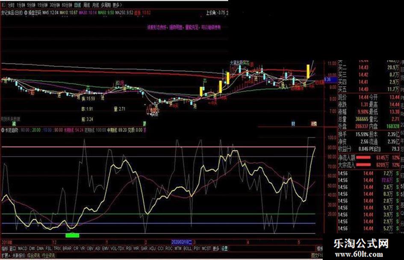Apply the CR indicator
404x260 pixels.
[76, 248]
